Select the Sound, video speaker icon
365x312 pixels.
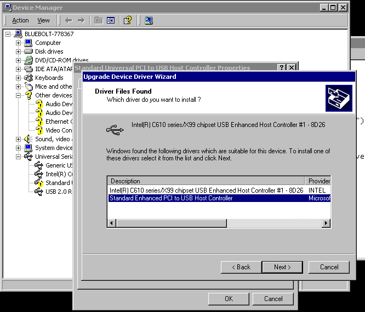pos(28,139)
